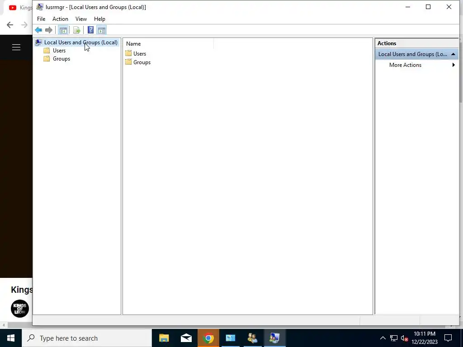The height and width of the screenshot is (347, 463).
Task: Open the Control Panel taskbar icon
Action: click(x=230, y=338)
